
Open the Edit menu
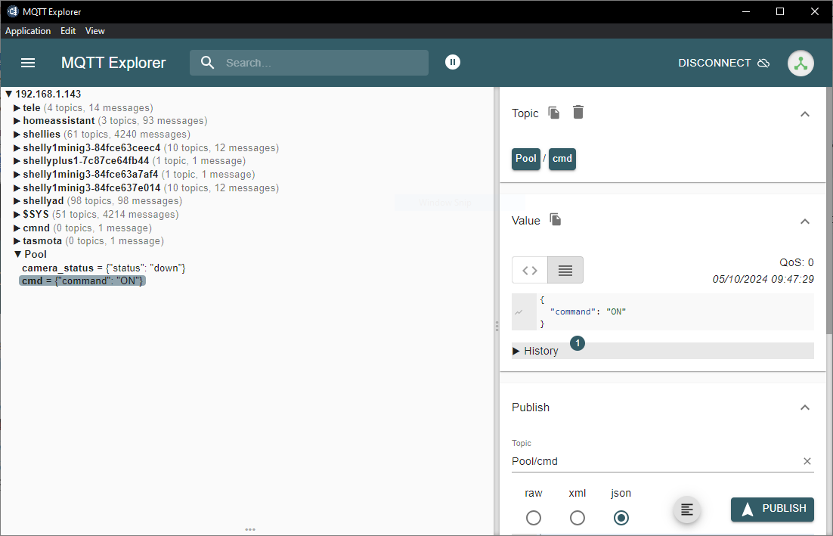pos(68,31)
